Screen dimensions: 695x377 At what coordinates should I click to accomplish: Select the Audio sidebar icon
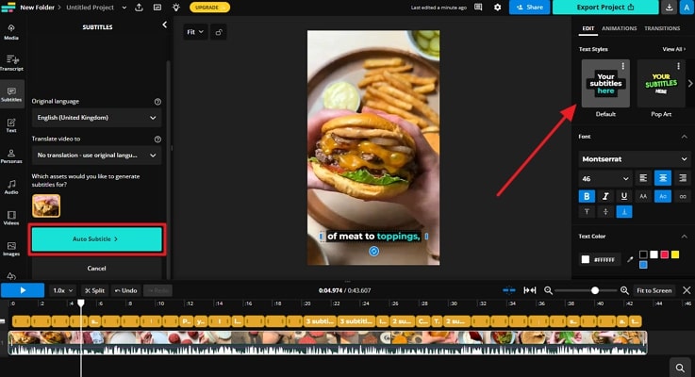click(x=11, y=188)
